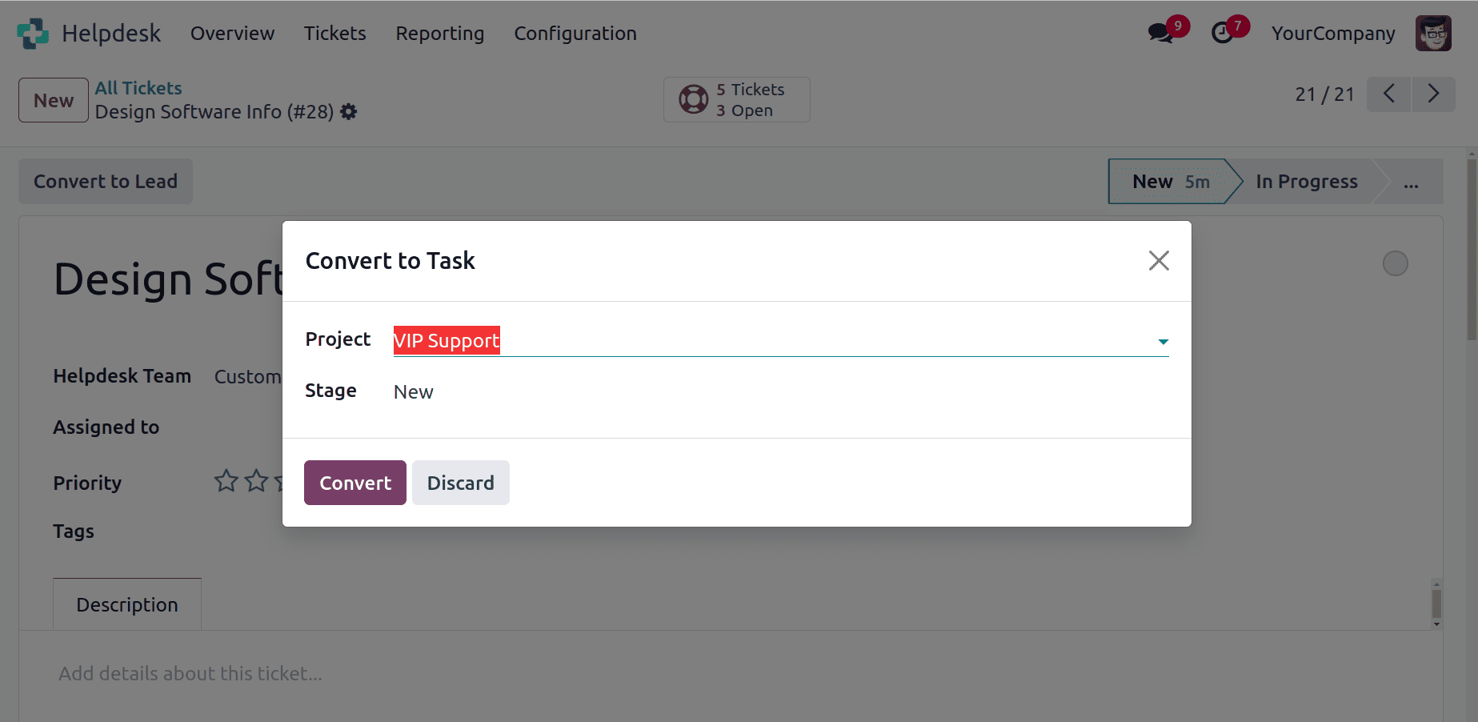
Task: Open the Helpdesk app logo icon
Action: [31, 33]
